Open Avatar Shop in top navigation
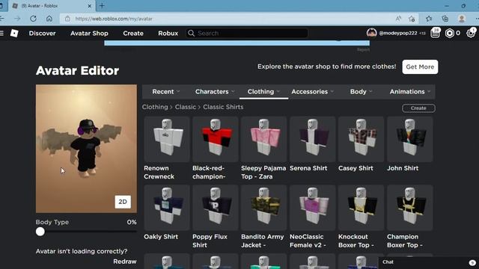The image size is (479, 269). pyautogui.click(x=89, y=33)
